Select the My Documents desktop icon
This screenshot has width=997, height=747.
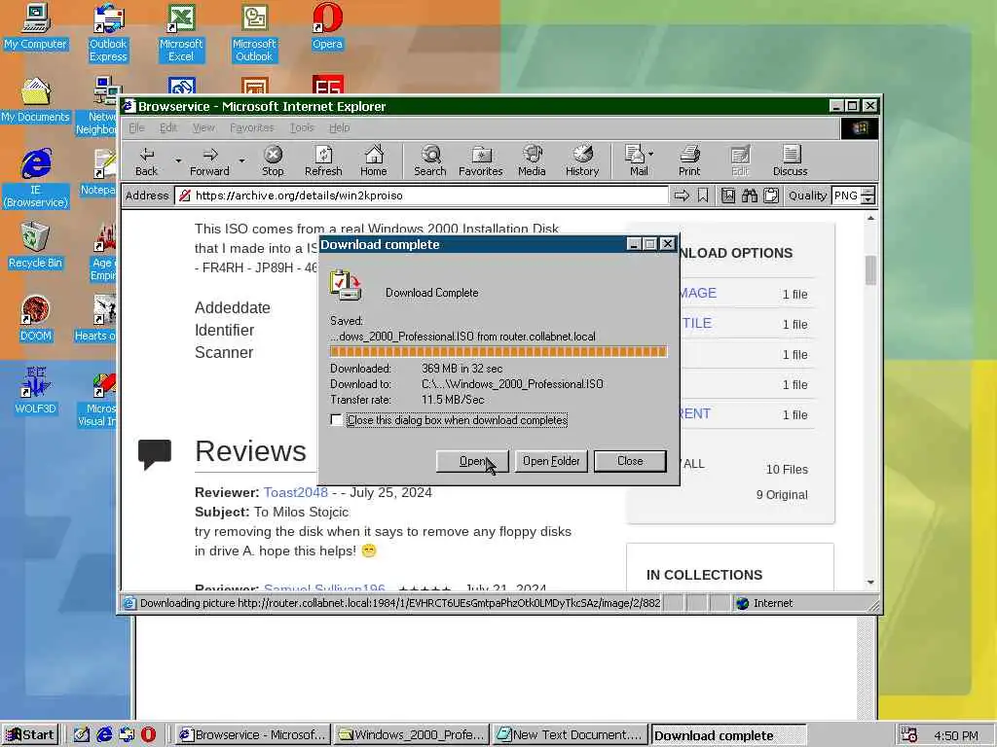click(35, 100)
